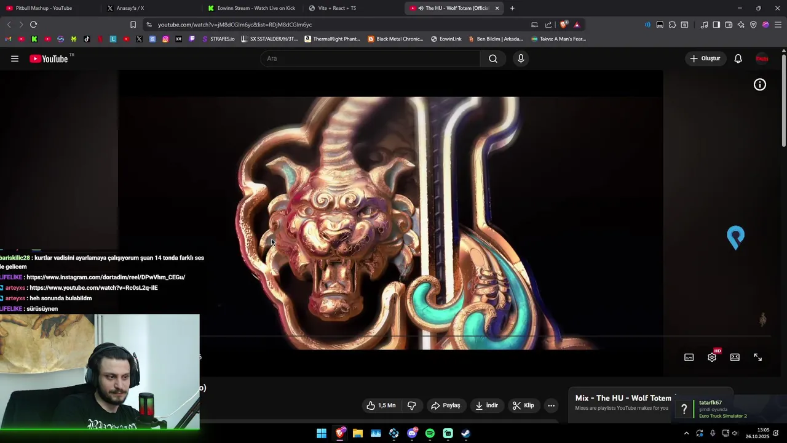Switch to the Anasayfa / X tab
Image resolution: width=787 pixels, height=443 pixels.
[x=150, y=8]
